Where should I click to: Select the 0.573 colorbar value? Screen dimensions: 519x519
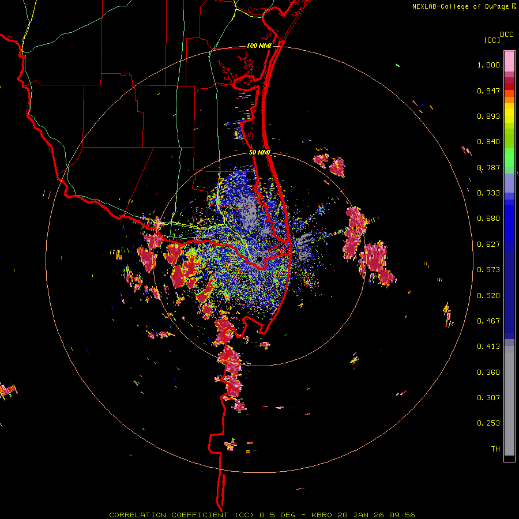pos(488,270)
